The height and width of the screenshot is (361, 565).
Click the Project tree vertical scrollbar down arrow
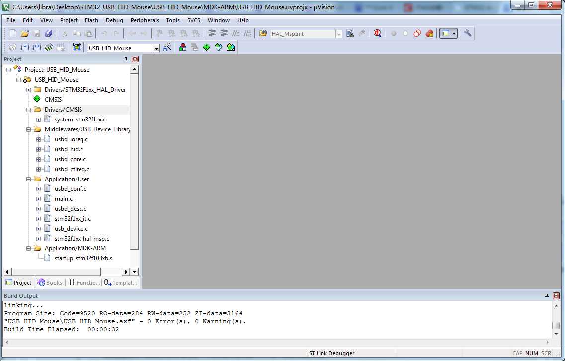(134, 272)
